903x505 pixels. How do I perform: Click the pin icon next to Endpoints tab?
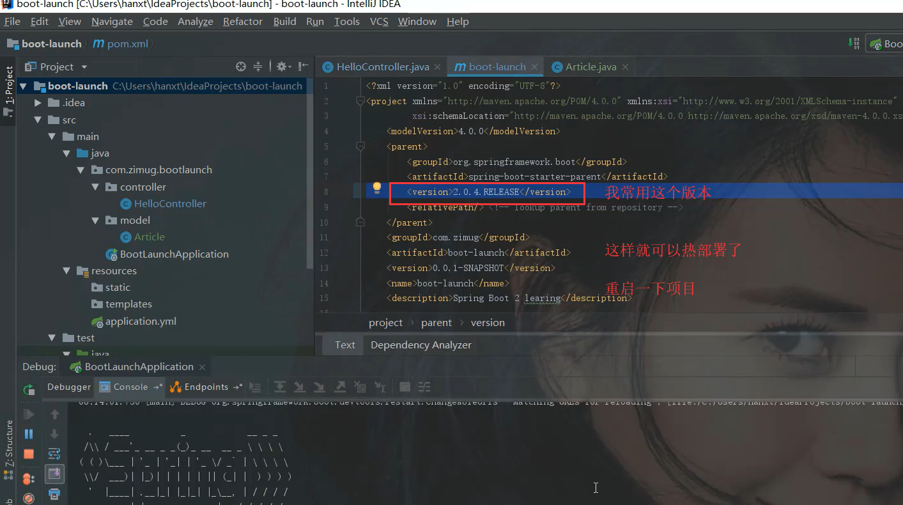tap(237, 387)
